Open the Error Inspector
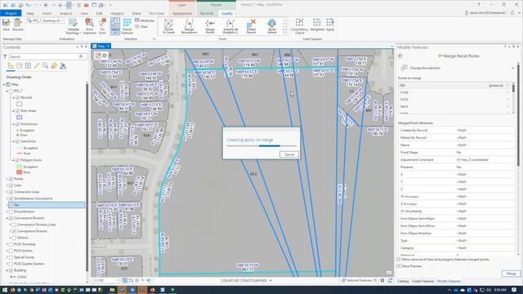The image size is (523, 294). 89,26
